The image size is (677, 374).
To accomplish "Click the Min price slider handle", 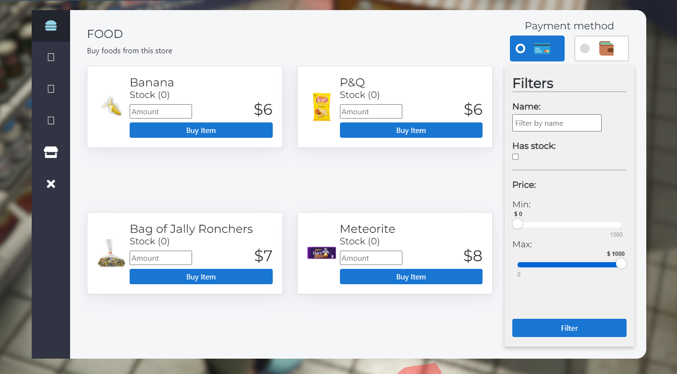I will (x=518, y=224).
